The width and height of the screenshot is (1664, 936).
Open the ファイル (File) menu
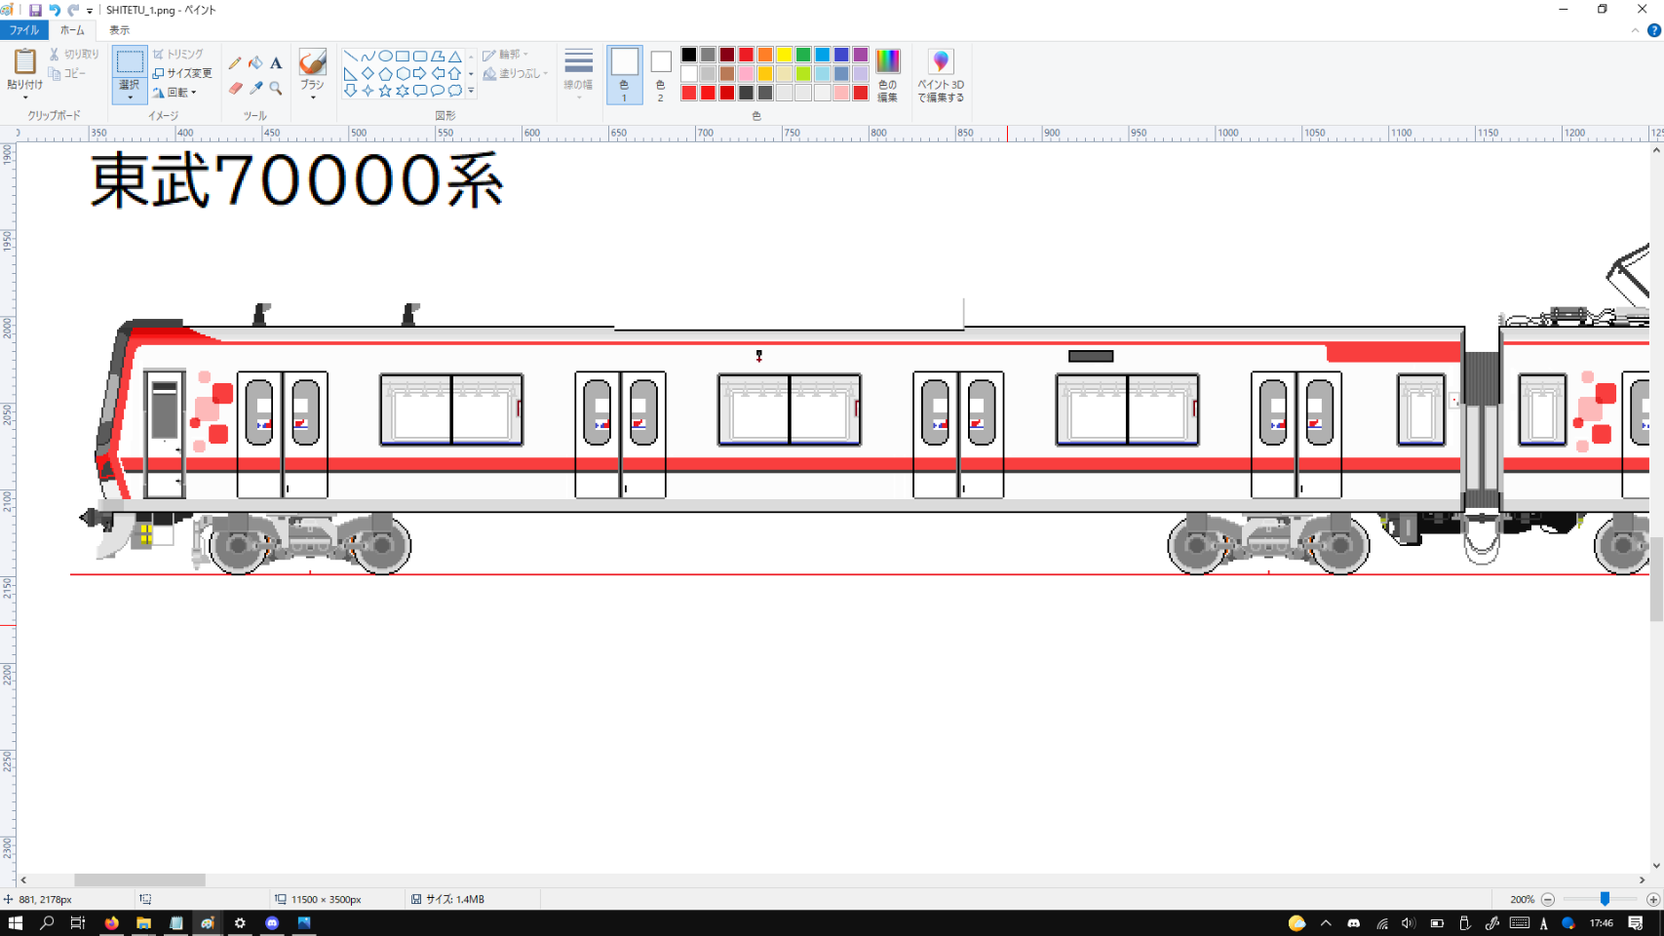pyautogui.click(x=23, y=30)
